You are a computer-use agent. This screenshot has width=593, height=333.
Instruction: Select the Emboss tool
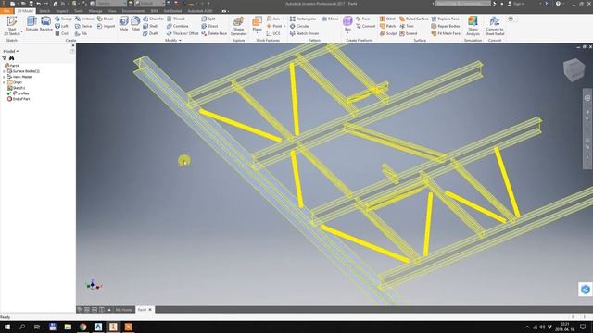[84, 18]
